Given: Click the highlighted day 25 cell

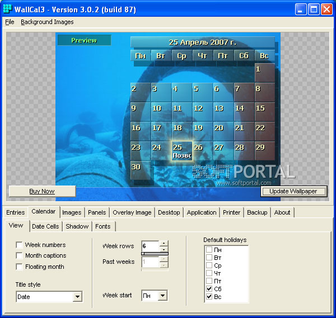Looking at the screenshot, I should pyautogui.click(x=182, y=151).
